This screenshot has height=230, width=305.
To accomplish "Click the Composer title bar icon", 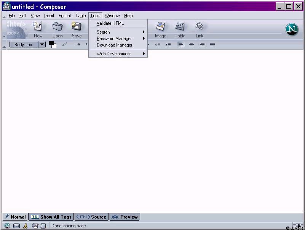I will tap(7, 6).
